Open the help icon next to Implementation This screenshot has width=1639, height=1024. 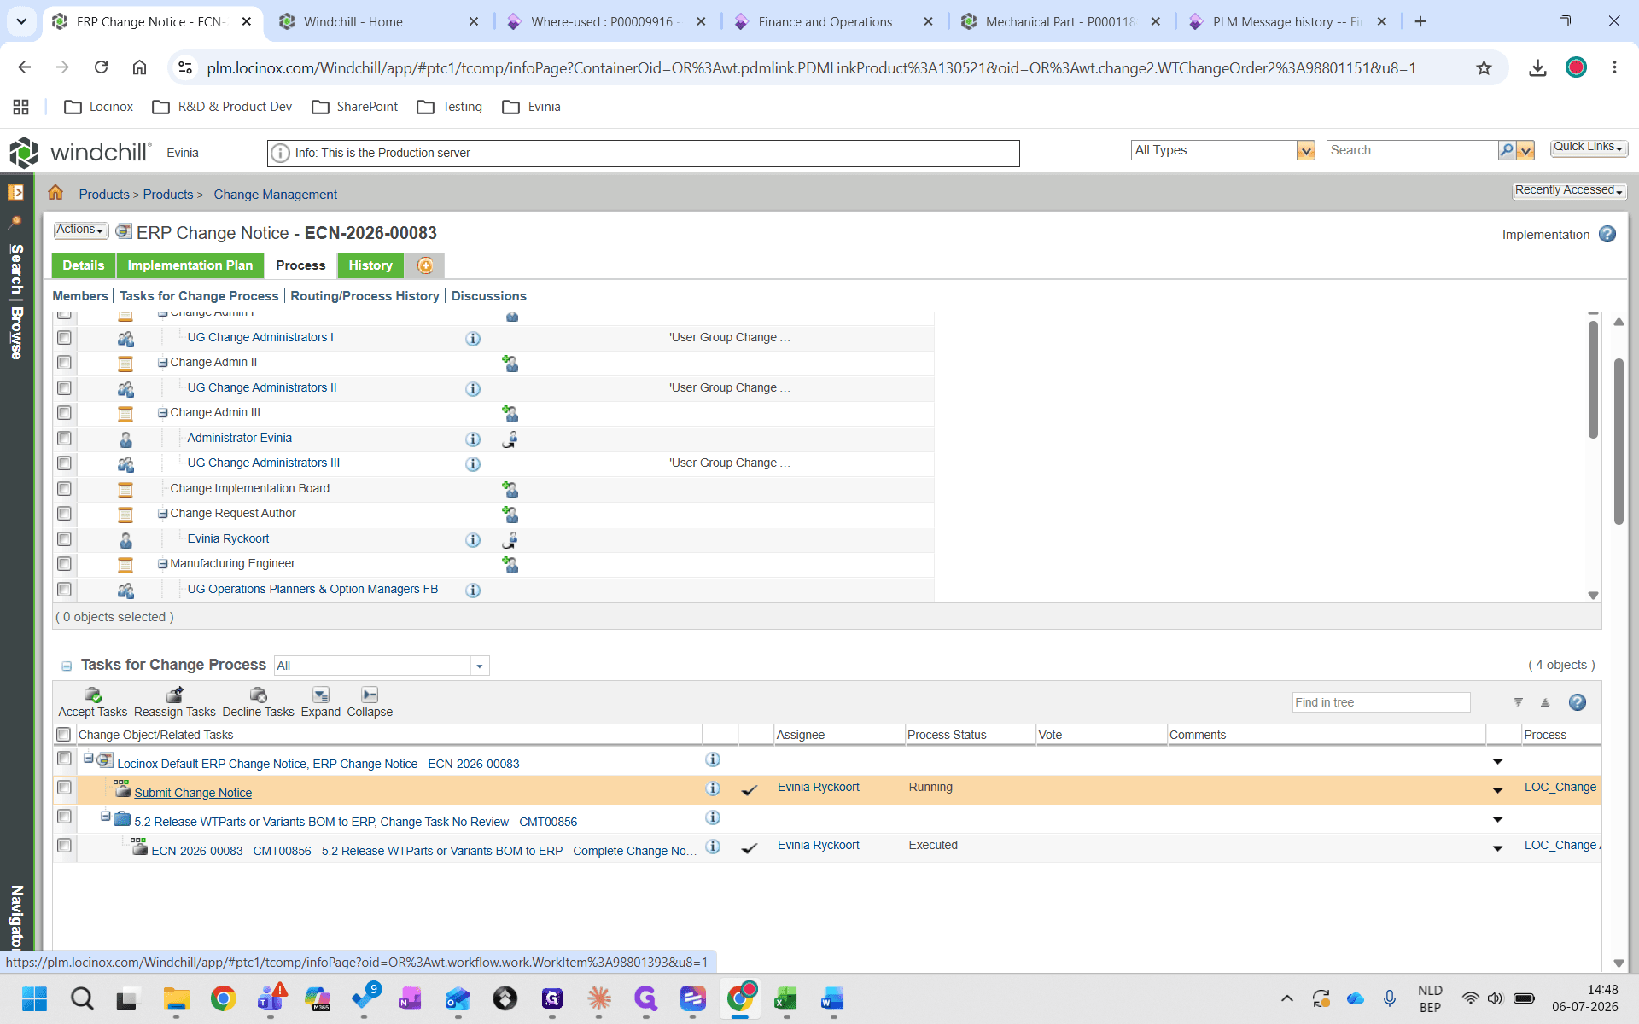[1607, 234]
